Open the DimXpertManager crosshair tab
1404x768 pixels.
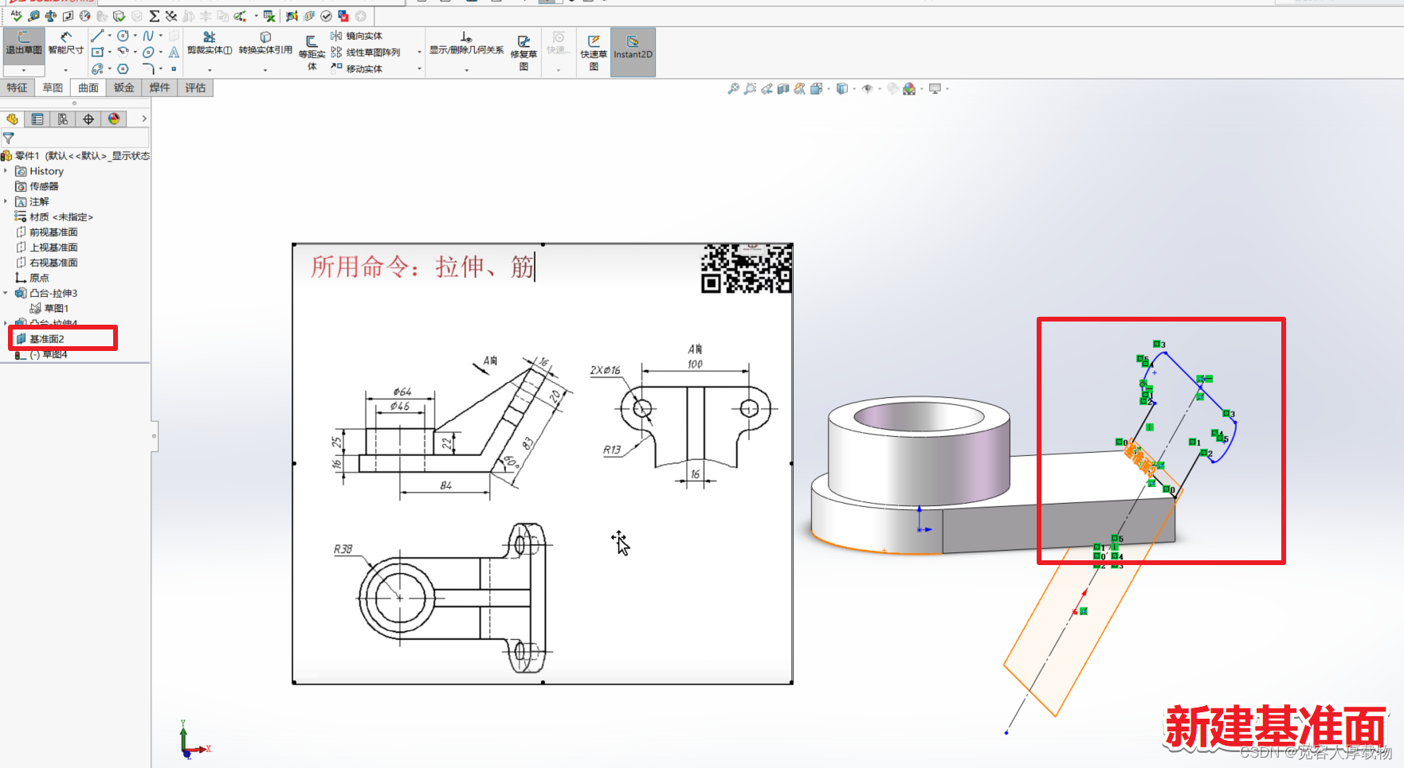(x=88, y=119)
